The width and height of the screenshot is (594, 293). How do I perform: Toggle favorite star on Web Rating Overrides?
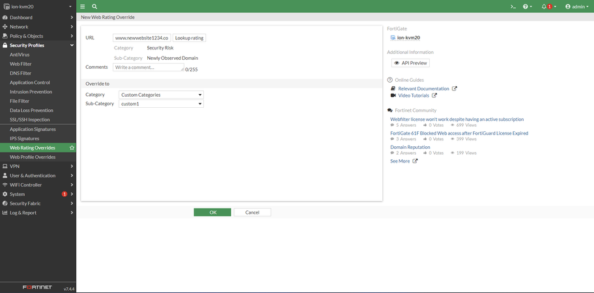[x=72, y=148]
